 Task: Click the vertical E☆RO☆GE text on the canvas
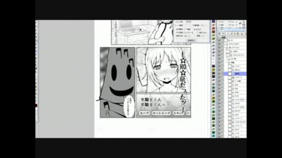click(183, 82)
